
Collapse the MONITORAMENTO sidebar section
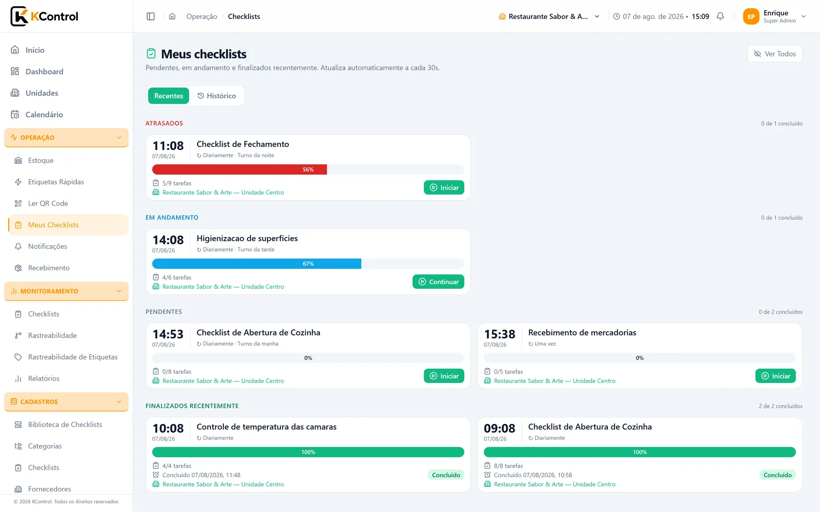click(66, 291)
